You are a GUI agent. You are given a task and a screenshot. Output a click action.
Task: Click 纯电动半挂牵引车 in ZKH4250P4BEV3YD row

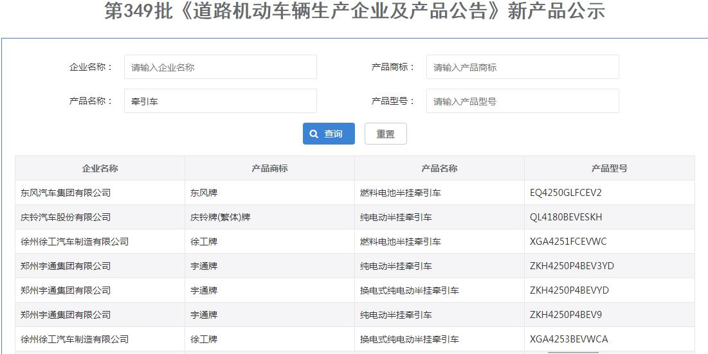point(396,266)
